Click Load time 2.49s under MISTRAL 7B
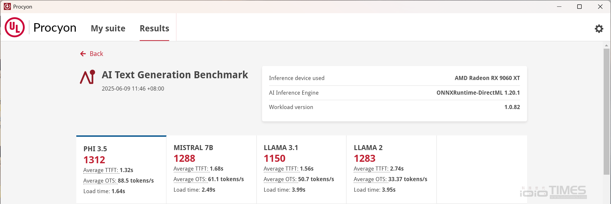 (194, 190)
